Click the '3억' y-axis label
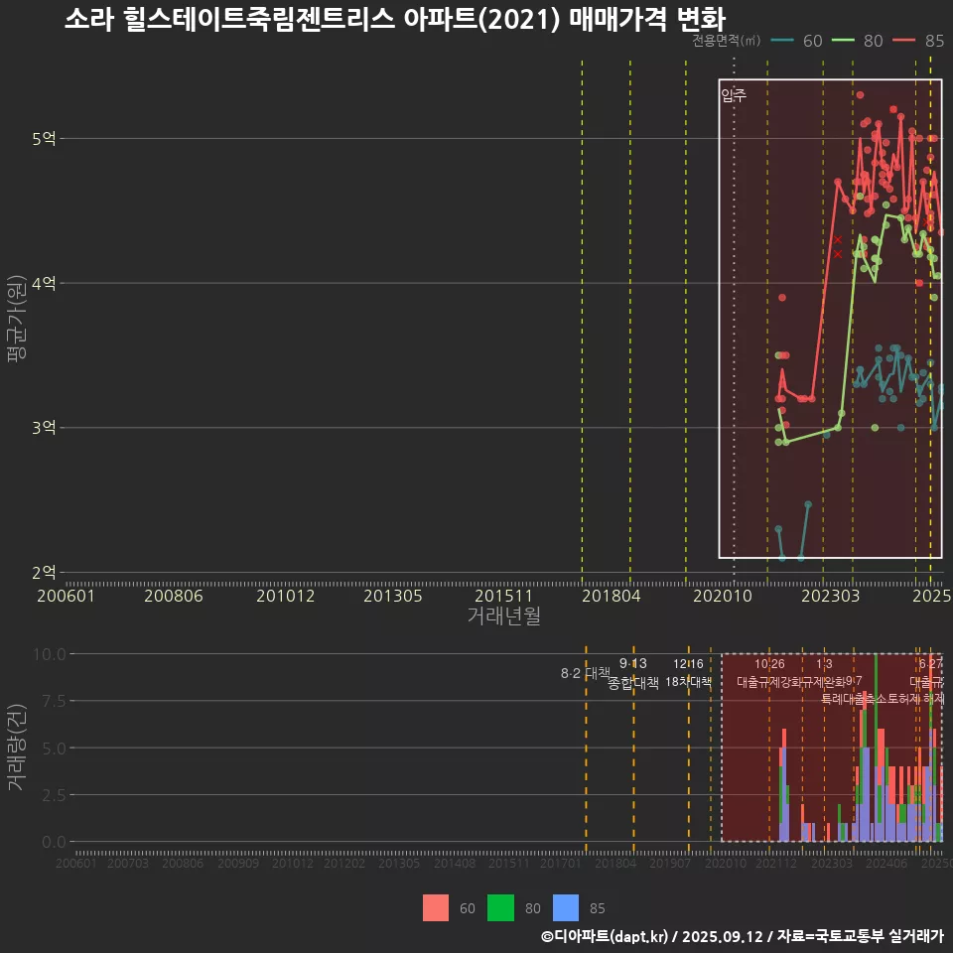Image resolution: width=953 pixels, height=953 pixels. [44, 428]
